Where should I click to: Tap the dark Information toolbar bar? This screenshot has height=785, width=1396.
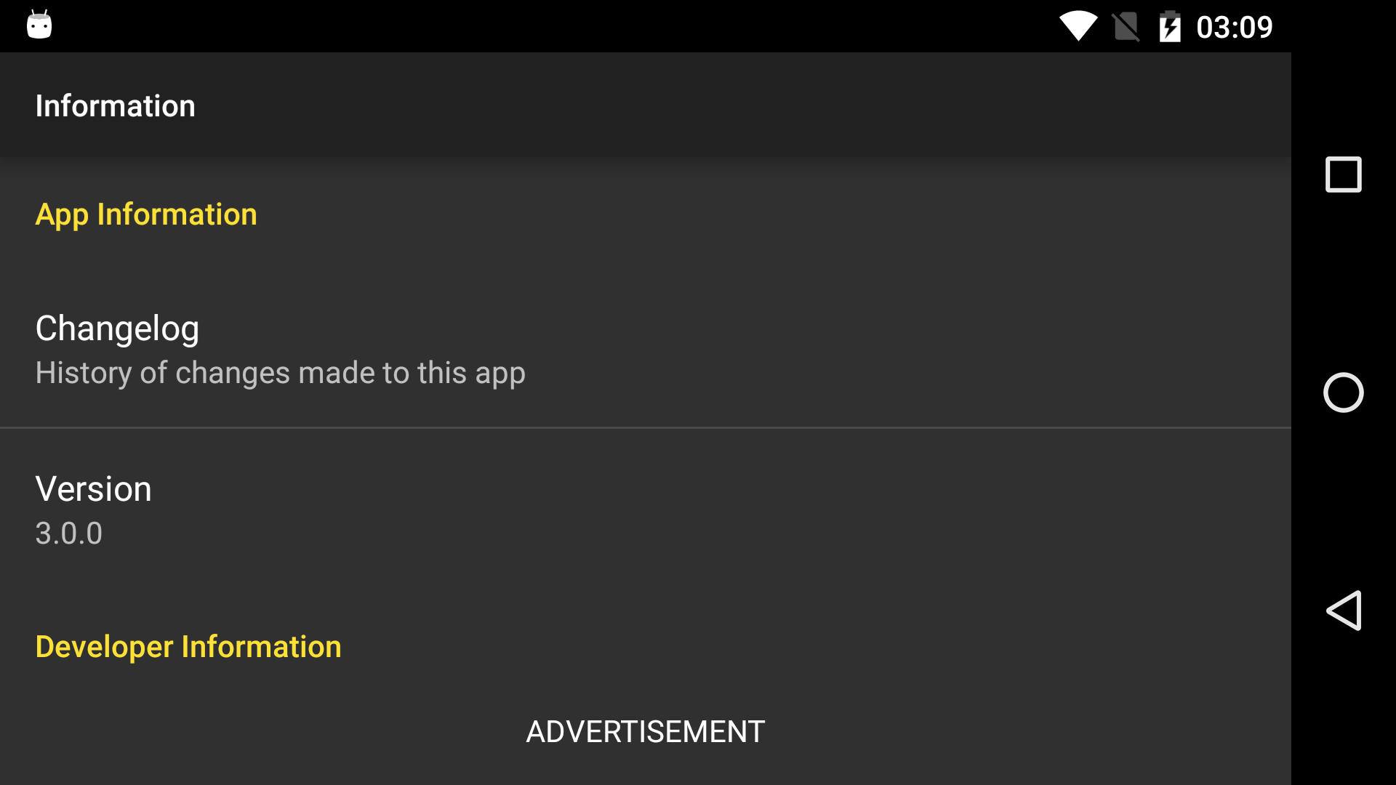click(x=646, y=105)
